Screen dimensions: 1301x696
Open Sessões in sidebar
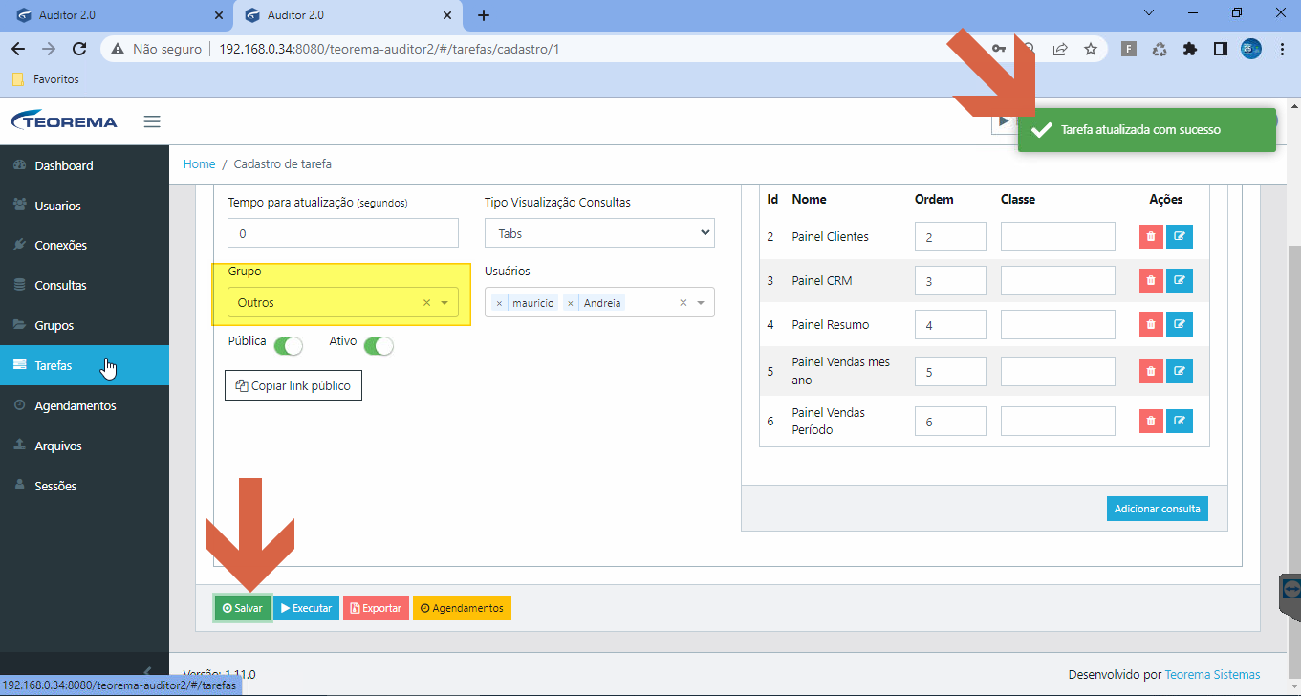click(84, 486)
